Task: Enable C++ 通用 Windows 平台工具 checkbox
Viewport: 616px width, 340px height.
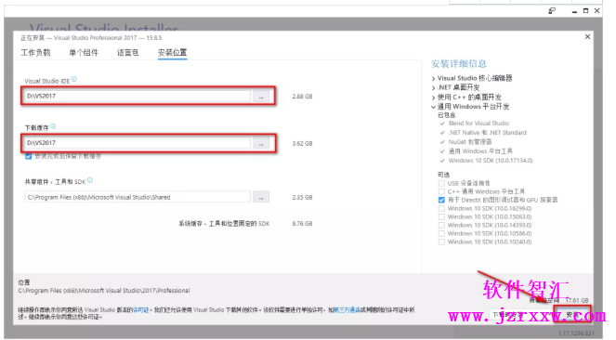Action: 441,191
